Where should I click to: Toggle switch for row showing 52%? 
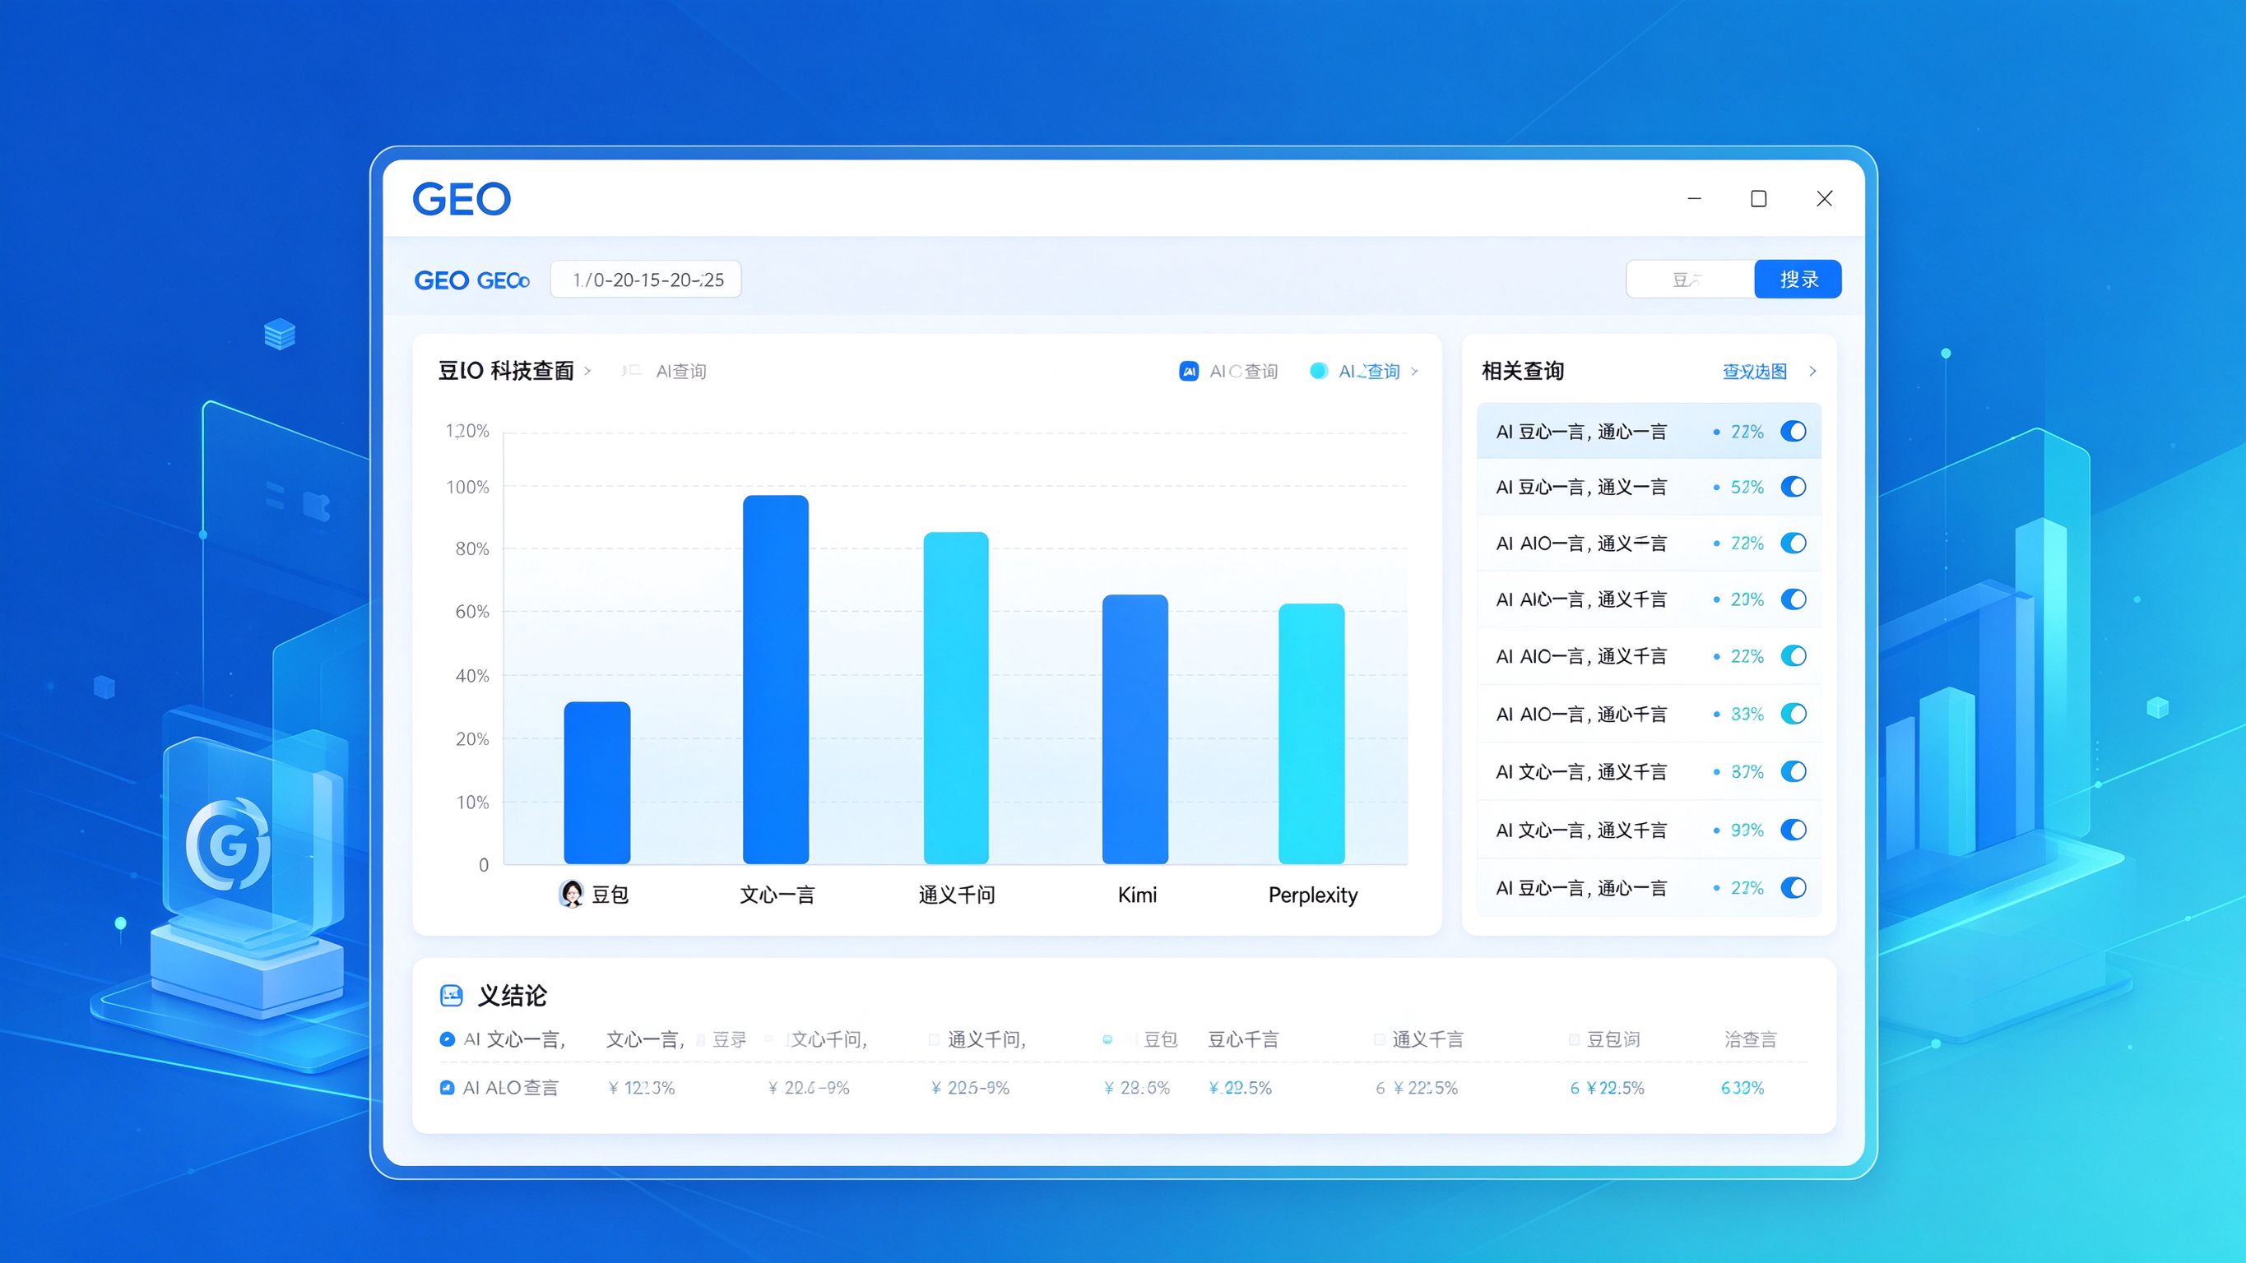(1794, 487)
